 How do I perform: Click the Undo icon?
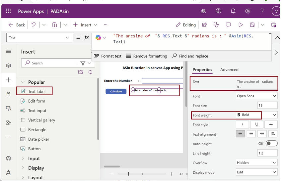[34, 25]
